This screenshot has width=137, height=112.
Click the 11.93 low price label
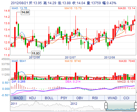(x=36, y=53)
